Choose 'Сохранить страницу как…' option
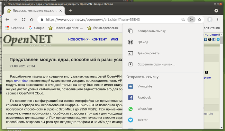 pos(156,64)
